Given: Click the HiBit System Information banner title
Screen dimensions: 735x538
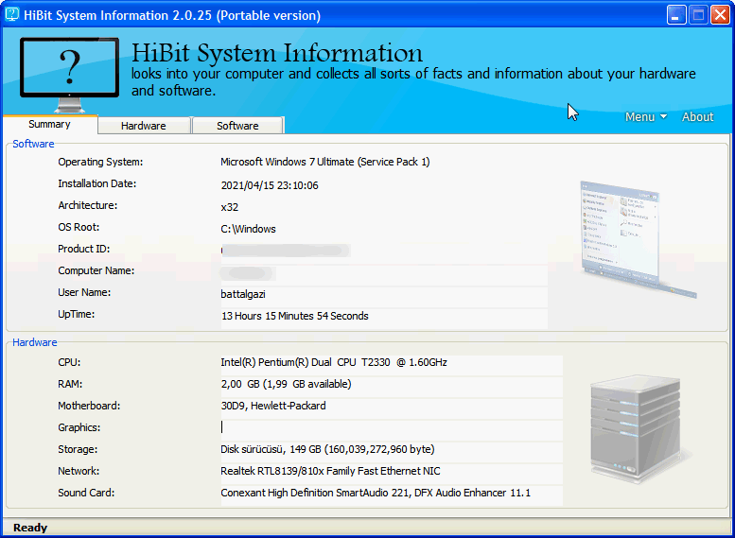Looking at the screenshot, I should [x=277, y=53].
